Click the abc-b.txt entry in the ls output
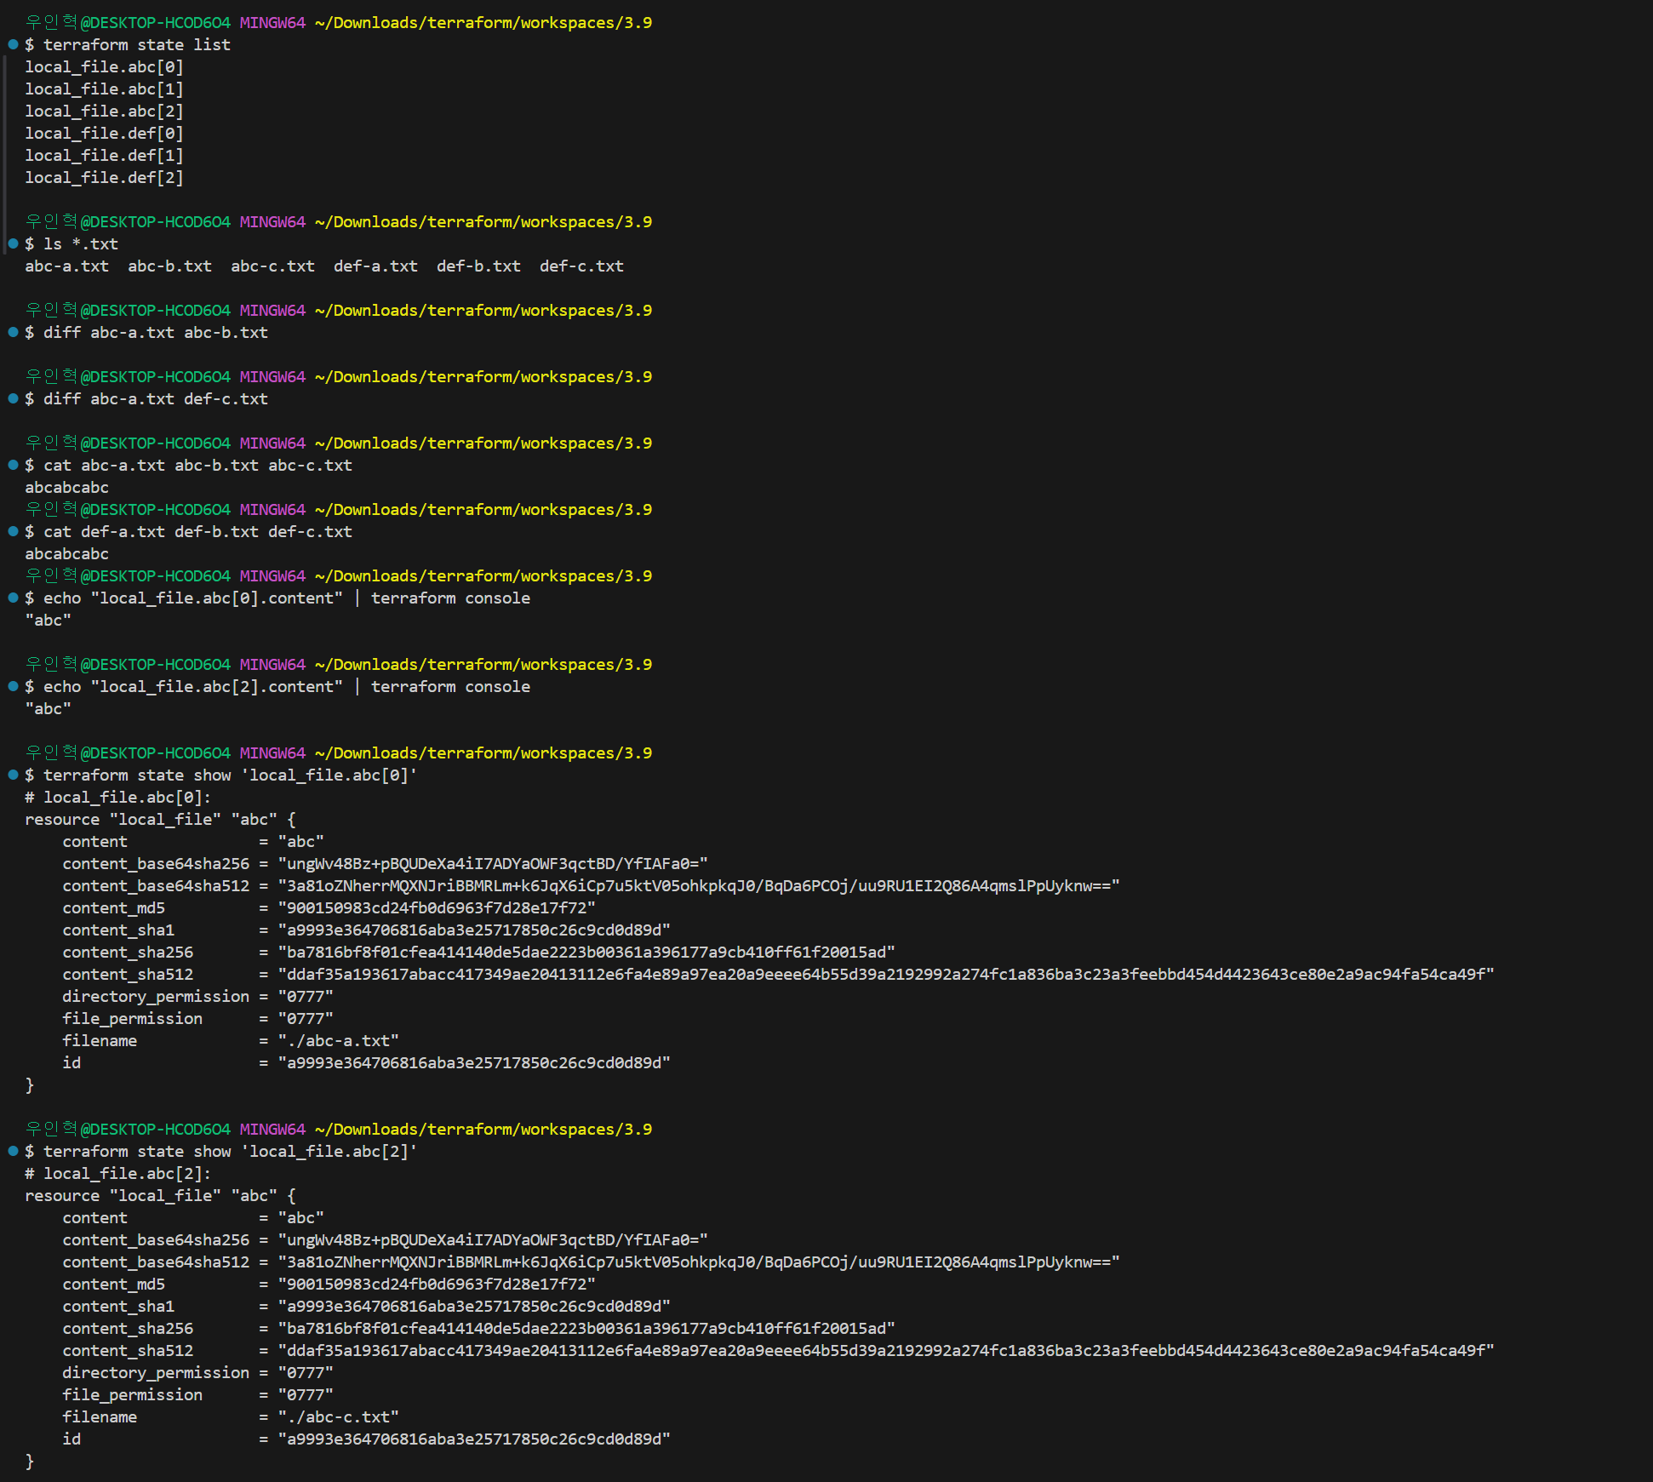This screenshot has height=1482, width=1653. [169, 266]
